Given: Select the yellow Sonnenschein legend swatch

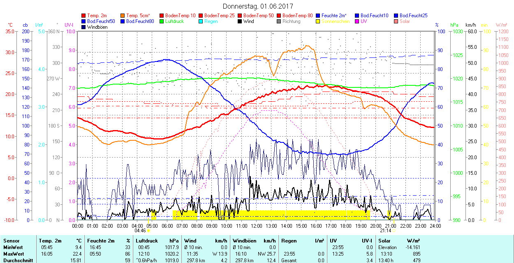Looking at the screenshot, I should 318,21.
